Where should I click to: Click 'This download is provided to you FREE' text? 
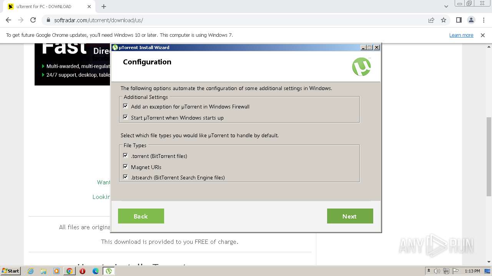170,242
